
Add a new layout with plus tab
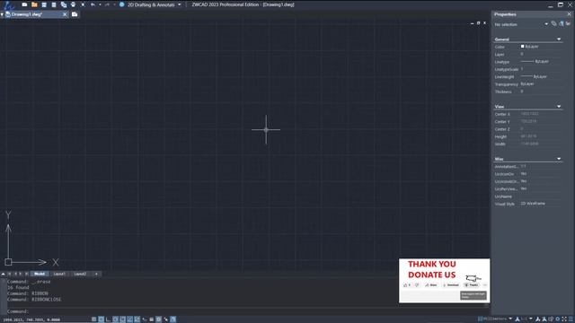pos(96,274)
